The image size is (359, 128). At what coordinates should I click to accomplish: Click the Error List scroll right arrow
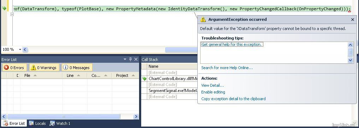136,117
